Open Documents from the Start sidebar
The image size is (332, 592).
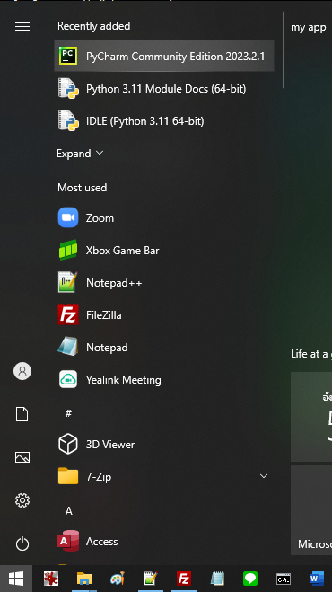[x=22, y=414]
